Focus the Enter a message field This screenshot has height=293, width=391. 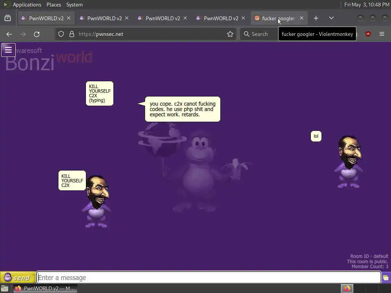point(209,278)
